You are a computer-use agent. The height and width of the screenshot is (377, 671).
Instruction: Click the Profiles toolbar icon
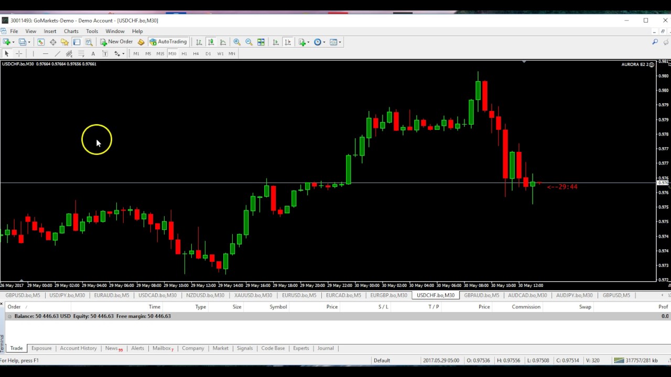[x=22, y=42]
